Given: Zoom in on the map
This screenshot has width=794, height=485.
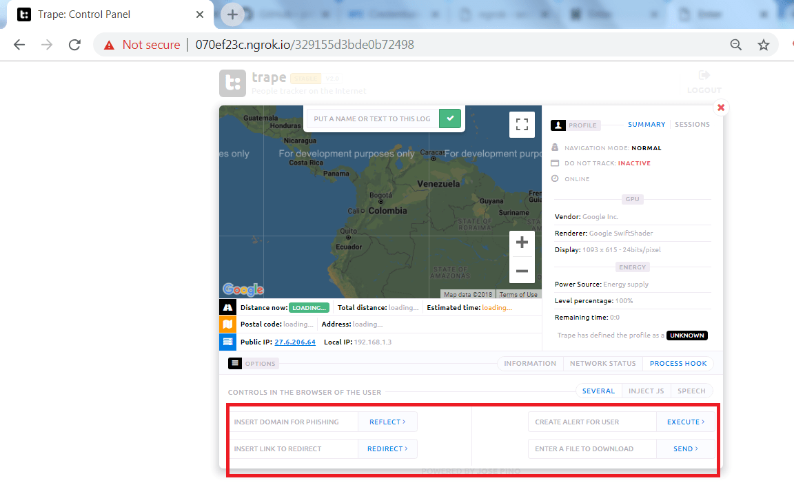Looking at the screenshot, I should point(522,242).
